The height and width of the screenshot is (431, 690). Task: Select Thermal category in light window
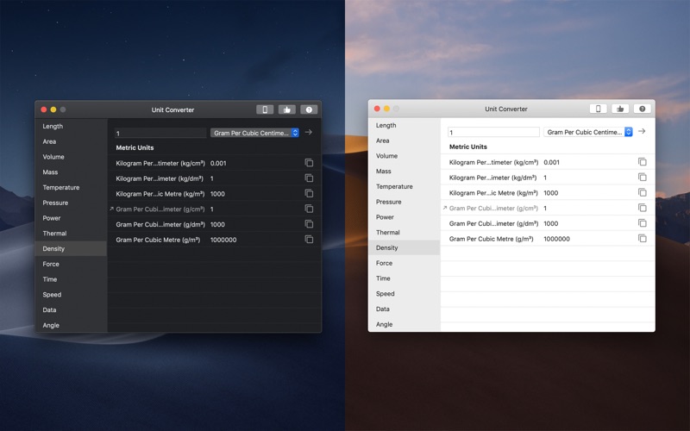(x=404, y=233)
